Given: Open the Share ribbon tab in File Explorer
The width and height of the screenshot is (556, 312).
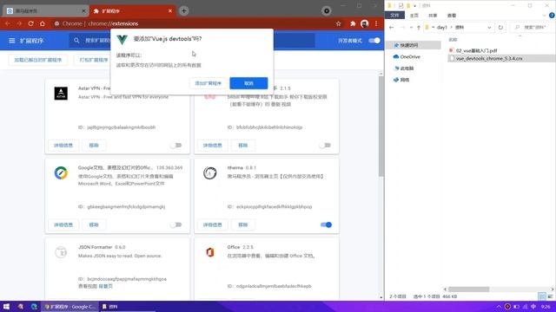Looking at the screenshot, I should 433,16.
